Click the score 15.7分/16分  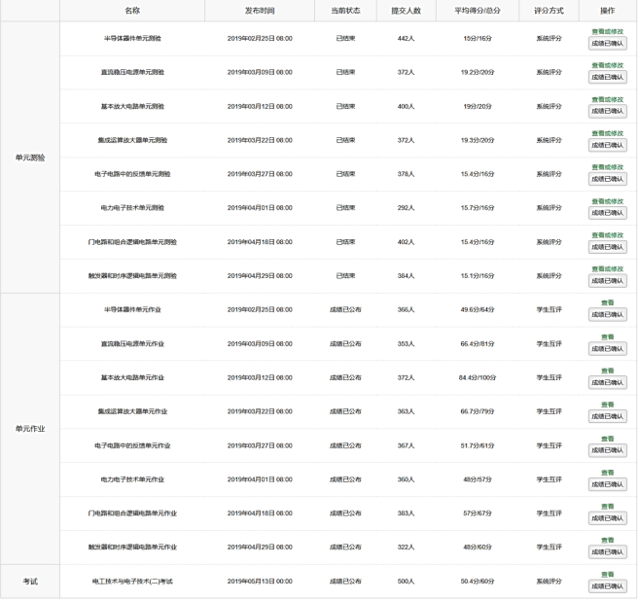pyautogui.click(x=478, y=207)
